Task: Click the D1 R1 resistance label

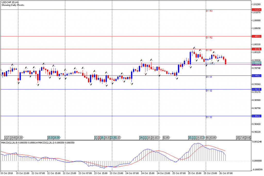Action: tap(209, 50)
